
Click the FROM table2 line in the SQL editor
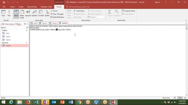coord(35,28)
